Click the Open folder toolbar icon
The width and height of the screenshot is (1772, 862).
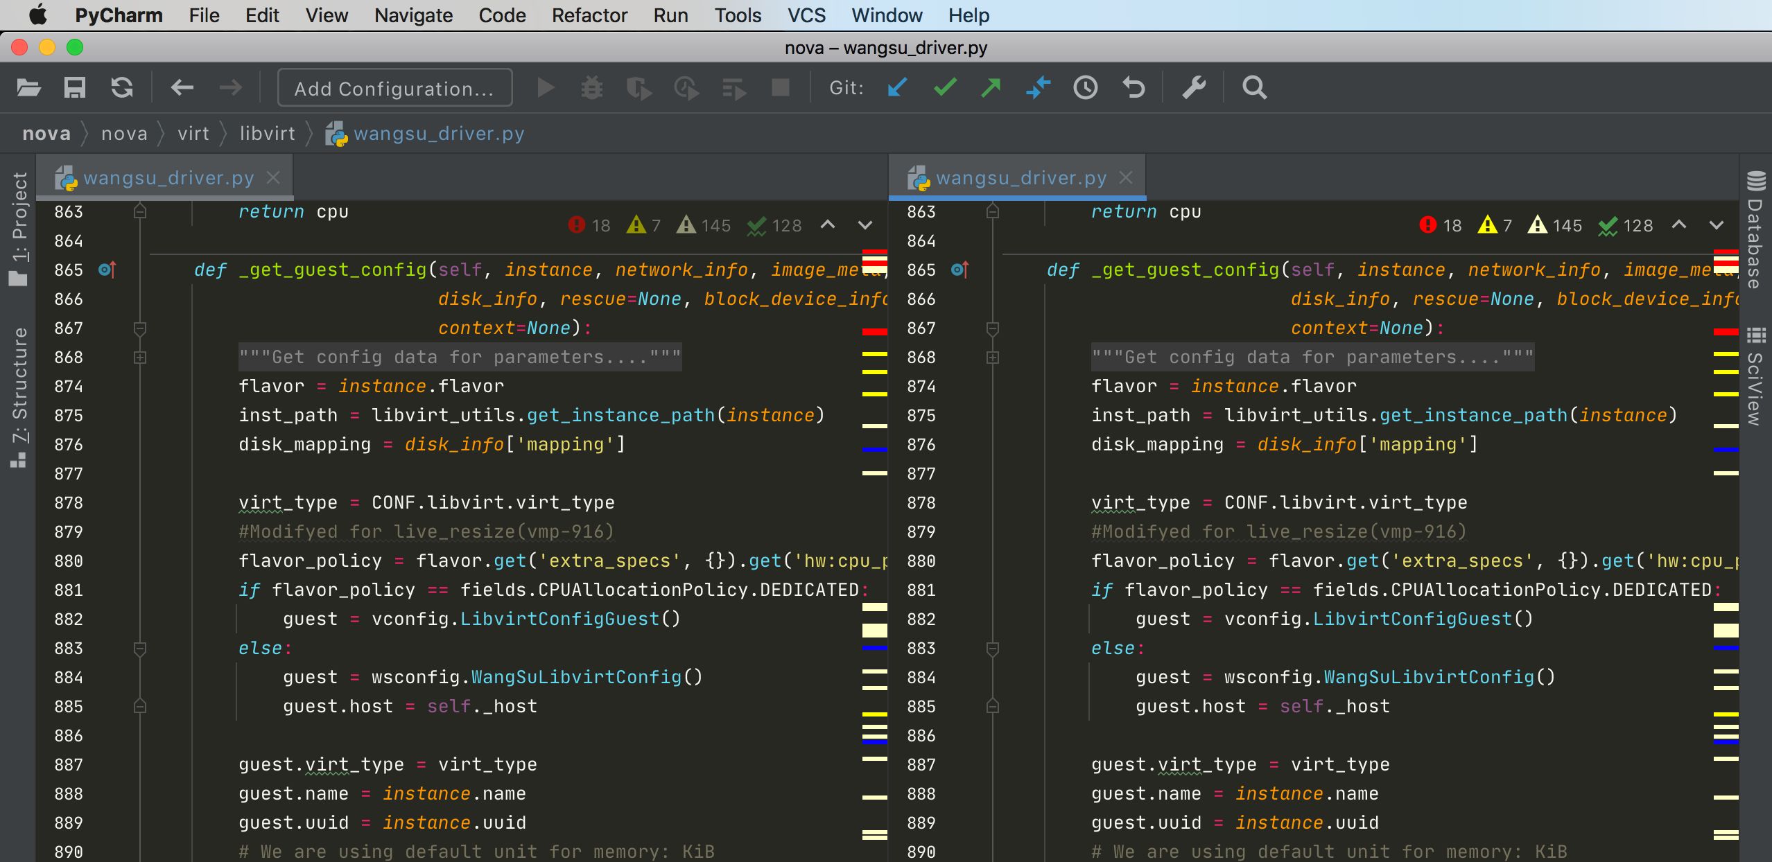tap(28, 88)
